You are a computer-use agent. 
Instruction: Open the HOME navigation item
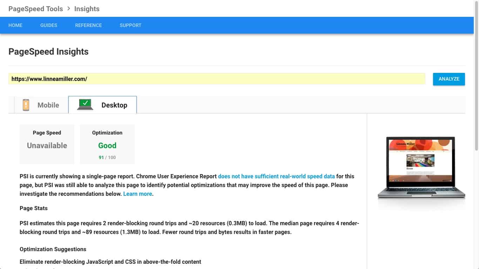tap(15, 25)
